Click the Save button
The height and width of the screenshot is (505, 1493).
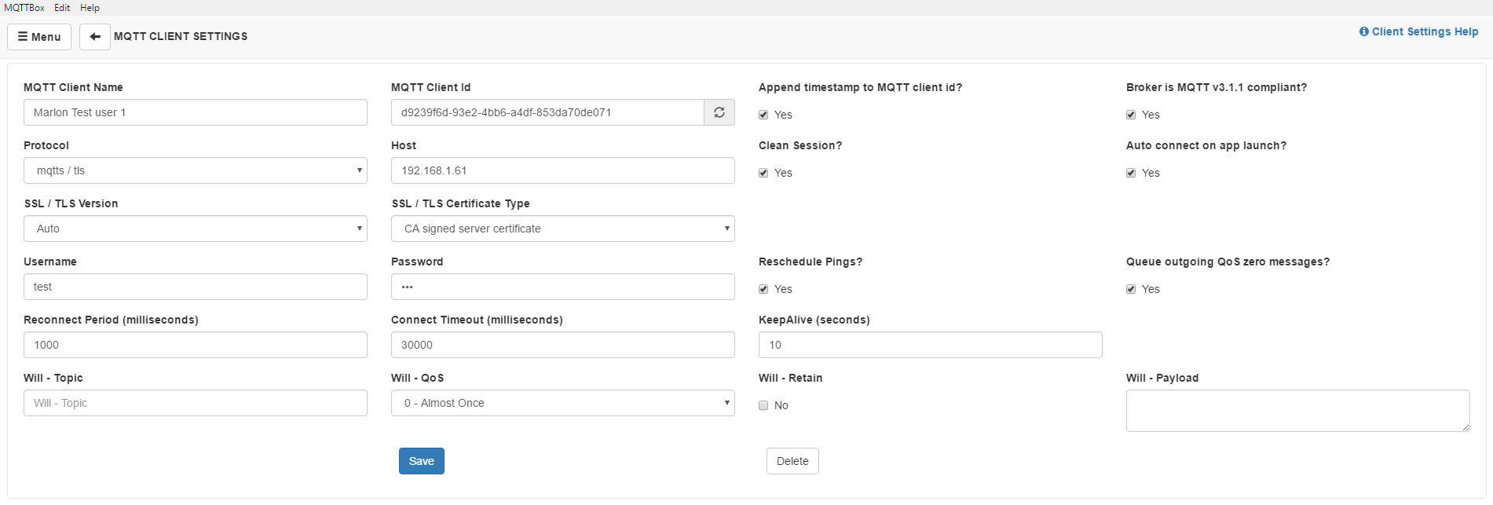click(x=421, y=461)
